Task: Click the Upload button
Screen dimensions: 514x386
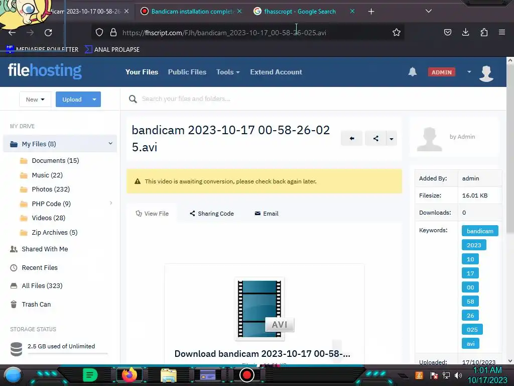Action: [72, 100]
